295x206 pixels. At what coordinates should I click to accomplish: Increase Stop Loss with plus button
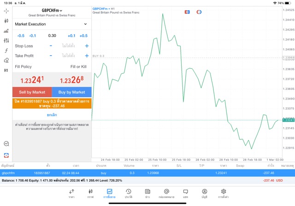[x=87, y=46]
